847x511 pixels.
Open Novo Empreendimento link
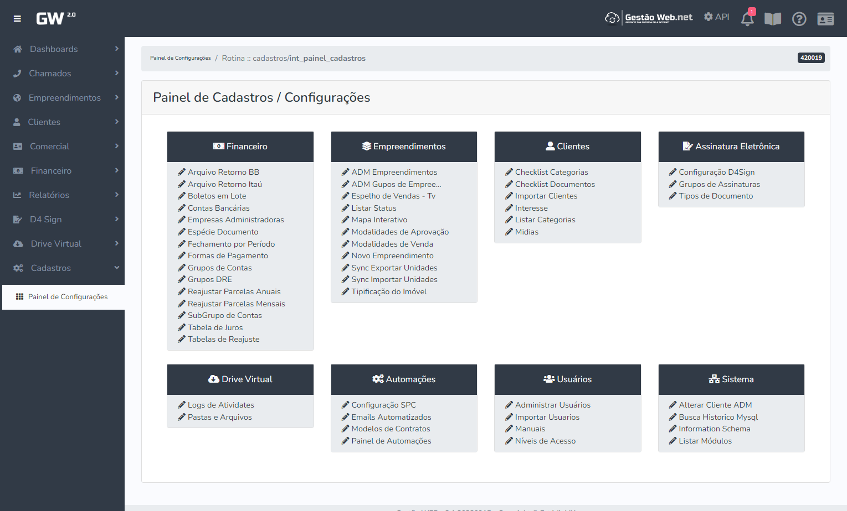point(392,256)
